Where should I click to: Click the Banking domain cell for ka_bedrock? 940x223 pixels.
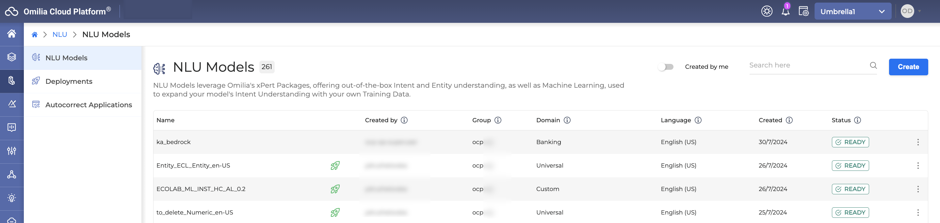pyautogui.click(x=548, y=142)
